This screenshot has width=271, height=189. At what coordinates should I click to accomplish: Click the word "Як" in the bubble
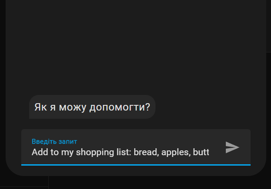(x=41, y=107)
